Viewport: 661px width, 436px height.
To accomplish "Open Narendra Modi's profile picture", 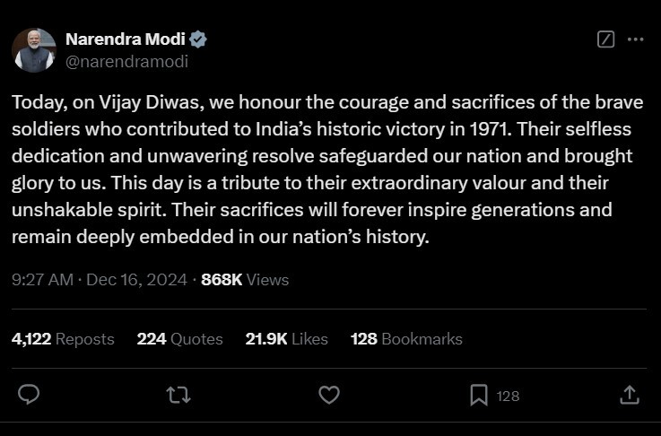I will click(34, 50).
